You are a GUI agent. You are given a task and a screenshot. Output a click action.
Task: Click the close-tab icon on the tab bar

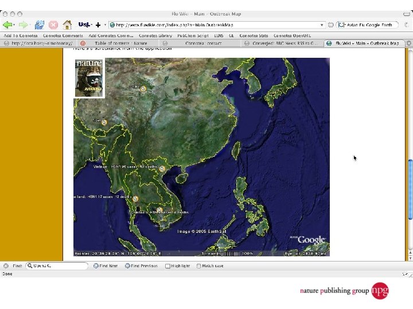coord(409,43)
